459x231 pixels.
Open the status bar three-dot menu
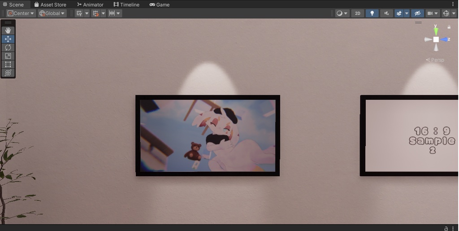pos(453,228)
